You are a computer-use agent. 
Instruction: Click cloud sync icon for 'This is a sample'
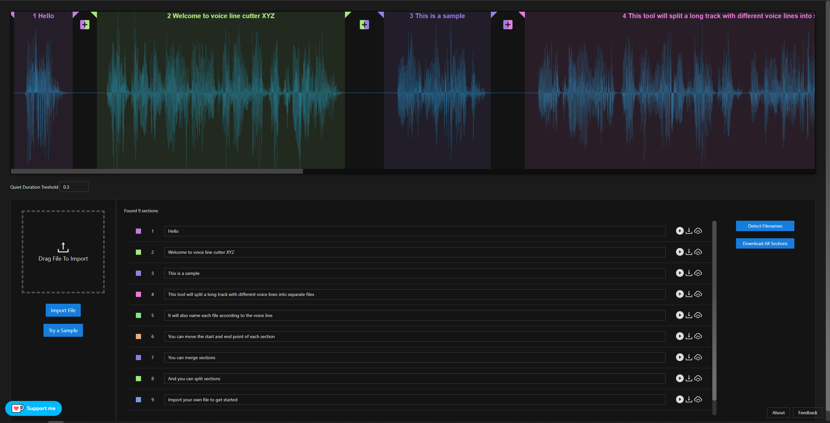click(x=698, y=273)
